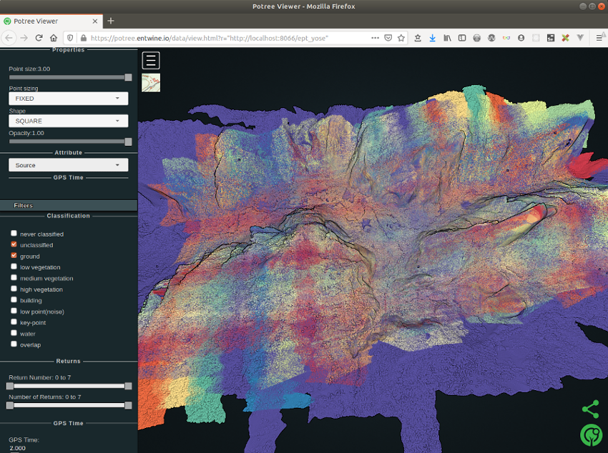Open the Attribute Source dropdown
The height and width of the screenshot is (453, 608).
[x=68, y=165]
